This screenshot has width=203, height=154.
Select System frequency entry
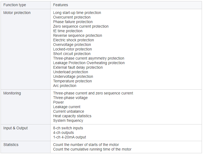[x=68, y=120]
